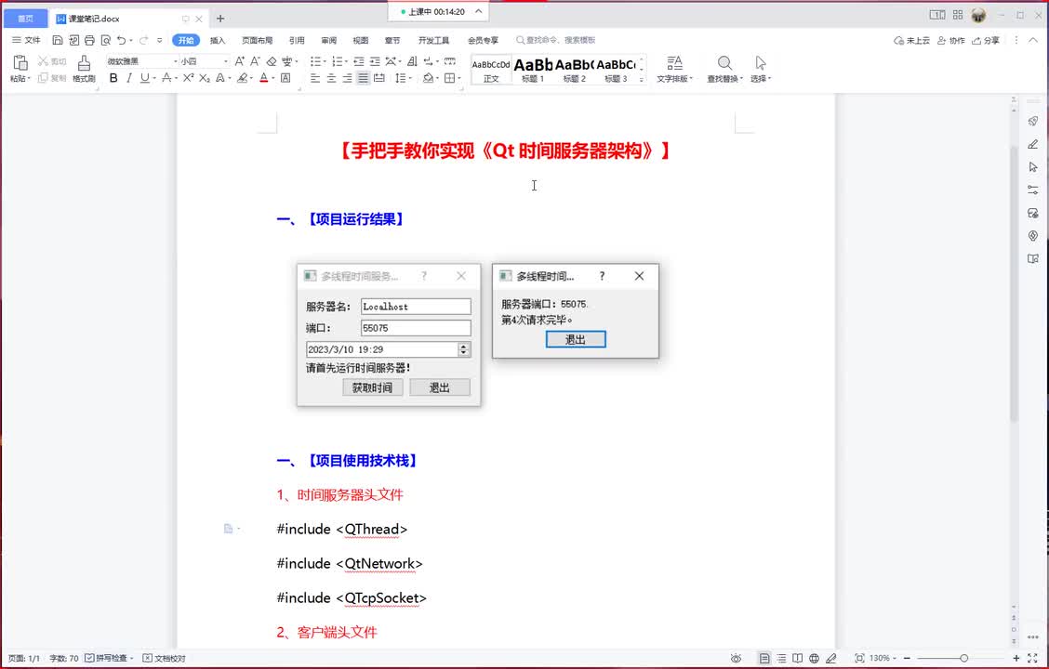
Task: Clear formatting with the eraser icon
Action: pos(271,60)
